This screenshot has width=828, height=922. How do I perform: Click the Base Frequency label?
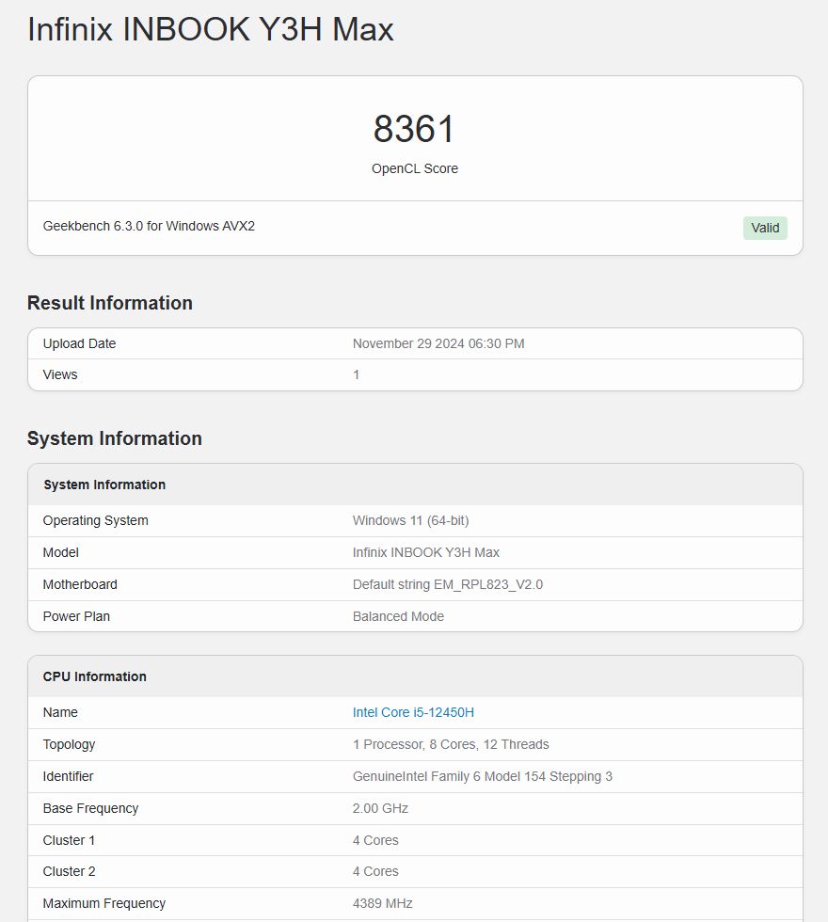90,808
